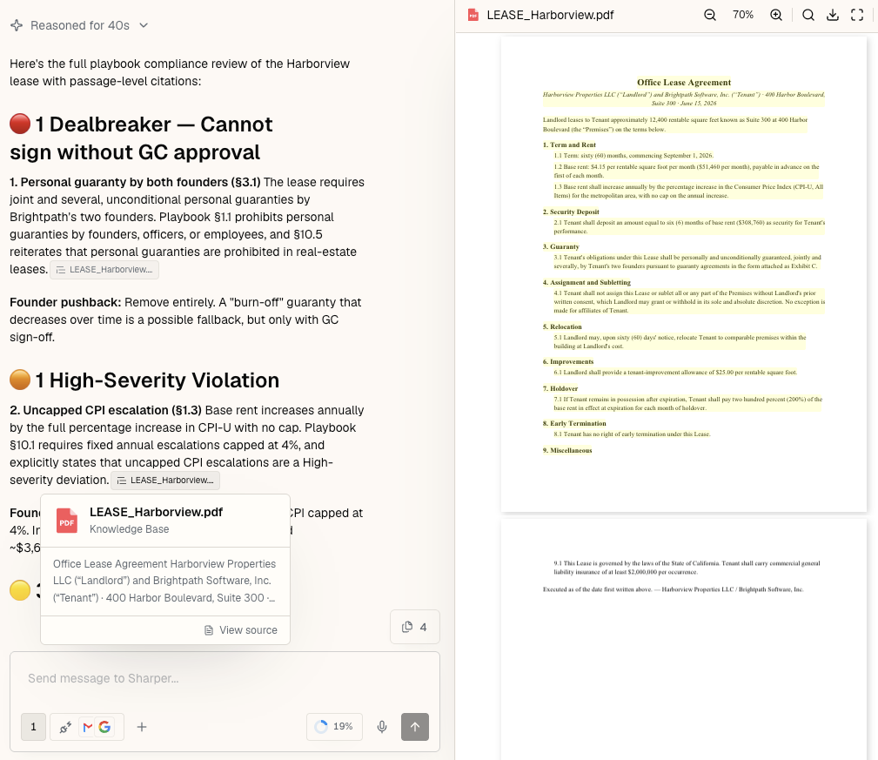This screenshot has height=760, width=878.
Task: Click the LEASE_Harborview.pdf title in popup
Action: 157,512
